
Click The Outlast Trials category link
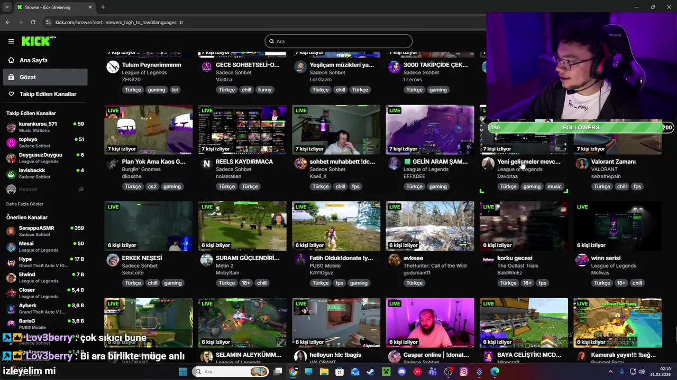point(518,265)
